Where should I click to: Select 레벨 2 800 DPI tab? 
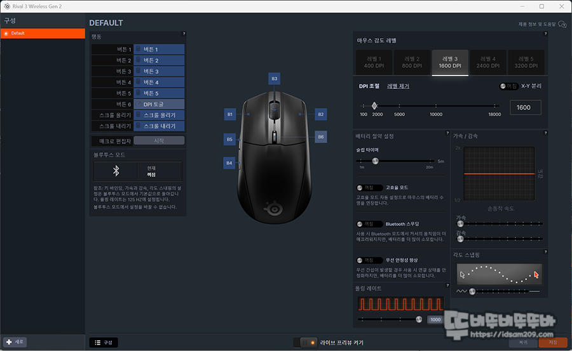tap(412, 62)
